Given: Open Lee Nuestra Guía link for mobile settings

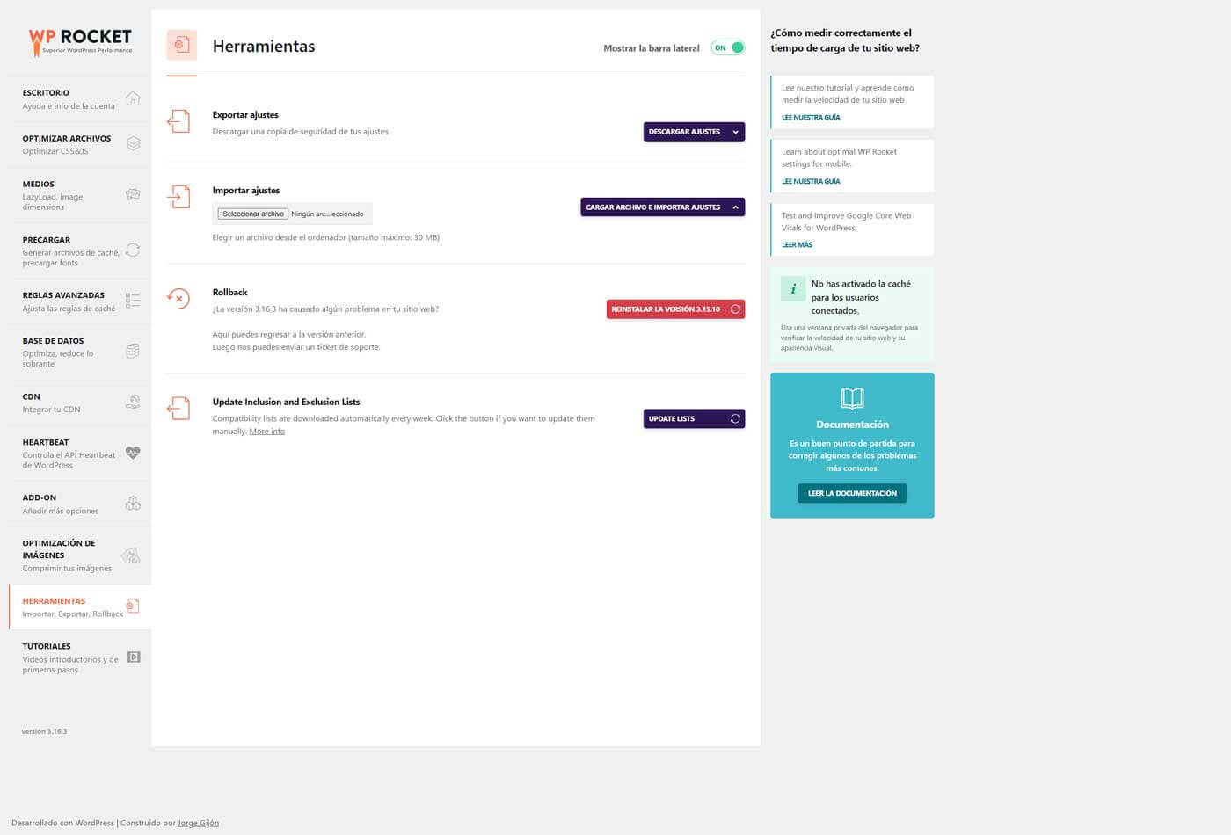Looking at the screenshot, I should pos(811,181).
